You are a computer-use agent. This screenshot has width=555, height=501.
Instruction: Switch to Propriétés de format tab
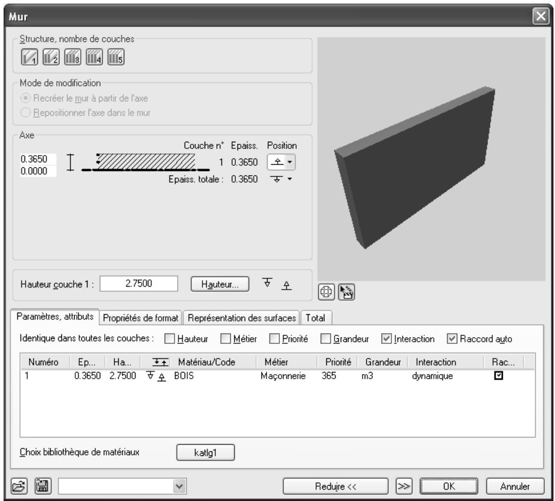141,318
